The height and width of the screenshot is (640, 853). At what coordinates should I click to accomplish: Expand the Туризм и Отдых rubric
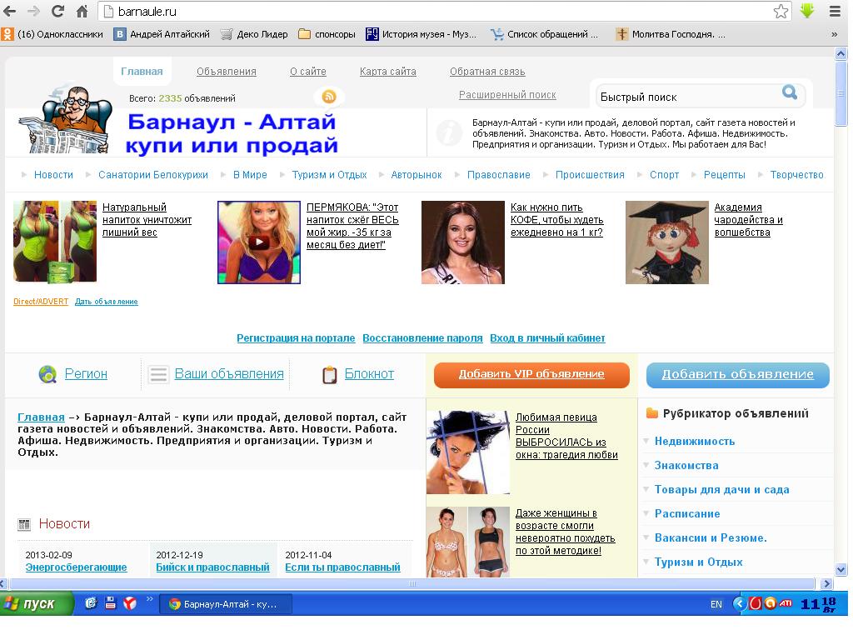click(698, 562)
